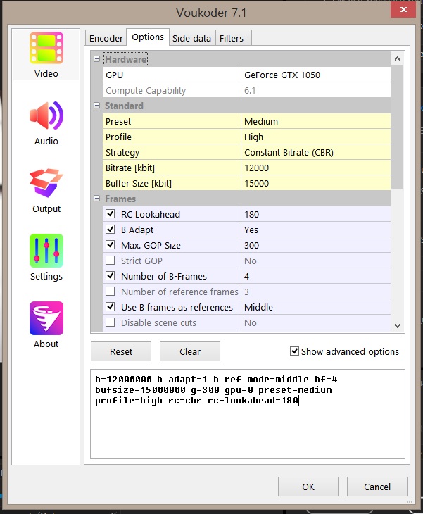Close the Voukoder dialog window
The width and height of the screenshot is (423, 514).
(403, 11)
